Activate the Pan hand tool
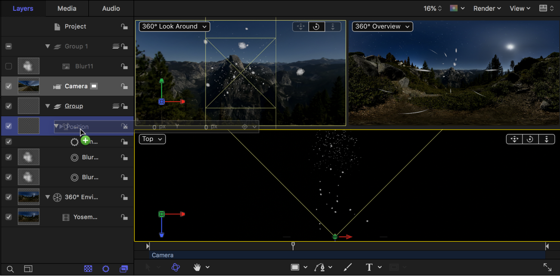The width and height of the screenshot is (560, 276). pos(196,267)
